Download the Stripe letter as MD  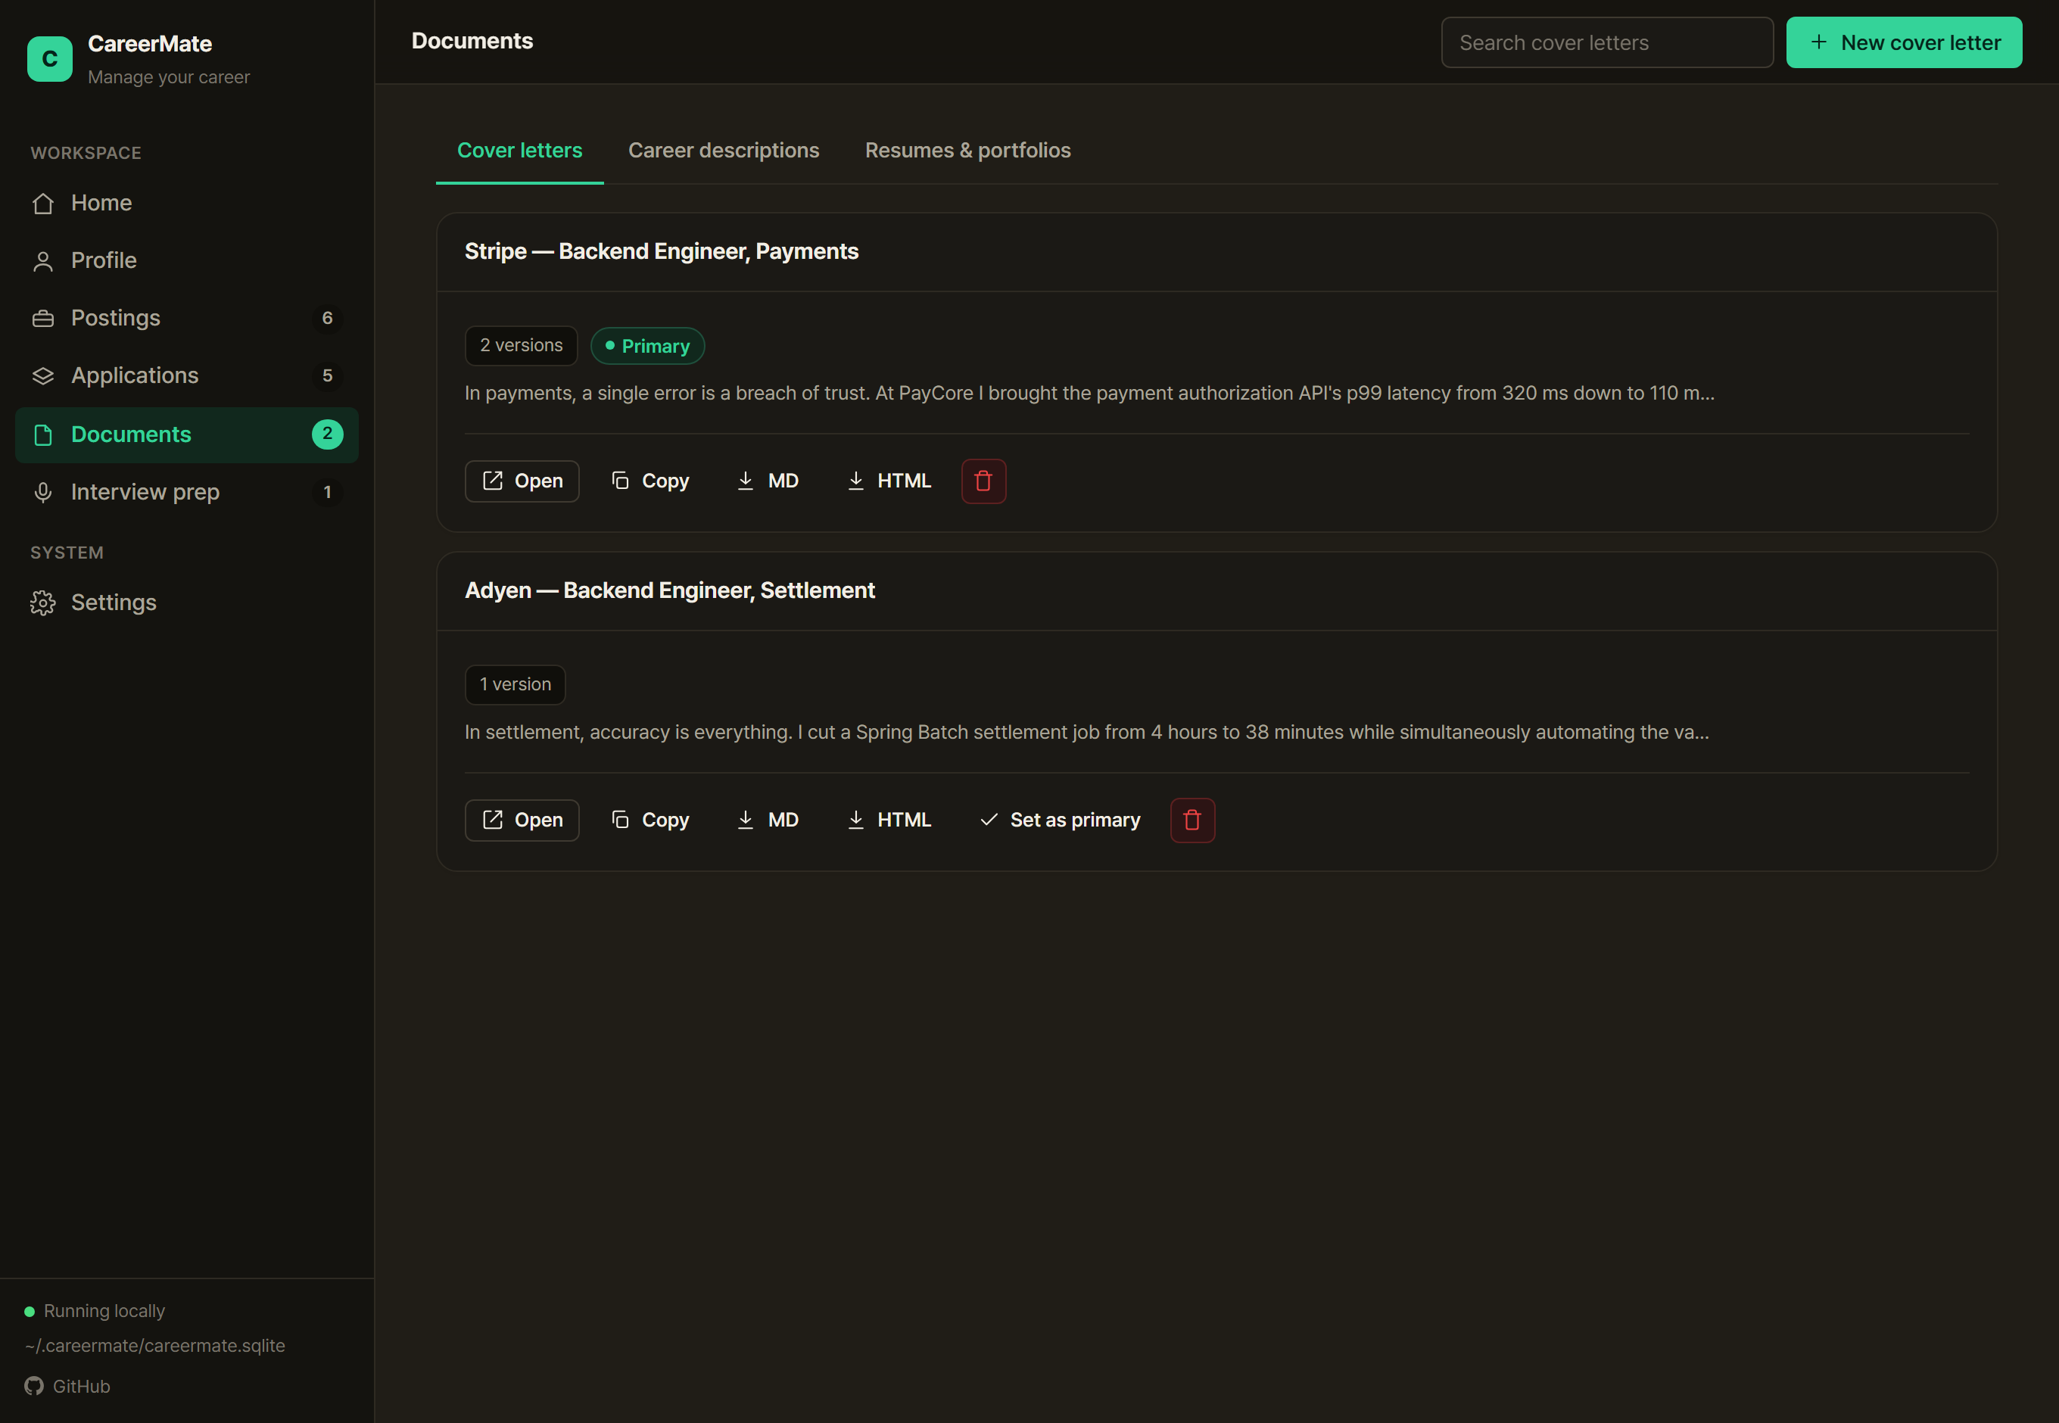click(x=768, y=481)
